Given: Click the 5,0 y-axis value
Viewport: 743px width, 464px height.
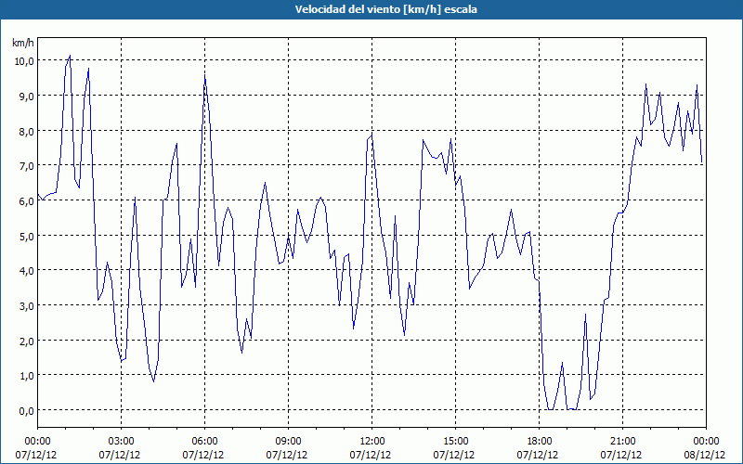Looking at the screenshot, I should (x=27, y=236).
